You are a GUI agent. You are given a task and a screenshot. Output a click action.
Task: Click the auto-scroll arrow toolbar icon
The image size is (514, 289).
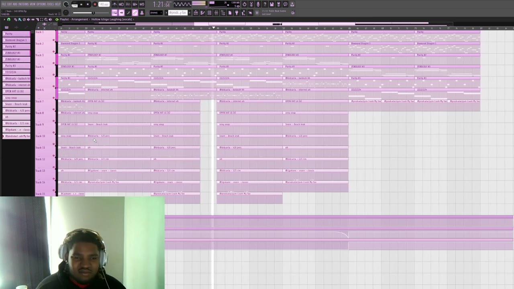click(121, 12)
